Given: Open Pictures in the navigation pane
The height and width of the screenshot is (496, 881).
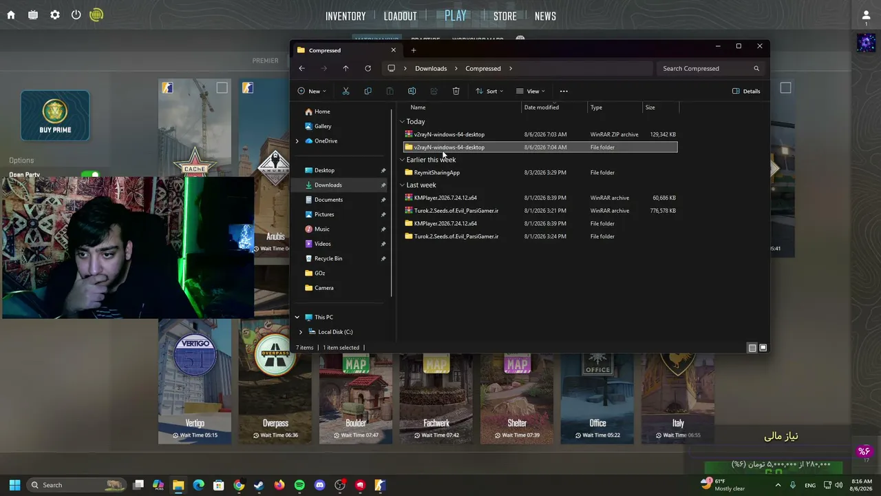Looking at the screenshot, I should point(324,214).
